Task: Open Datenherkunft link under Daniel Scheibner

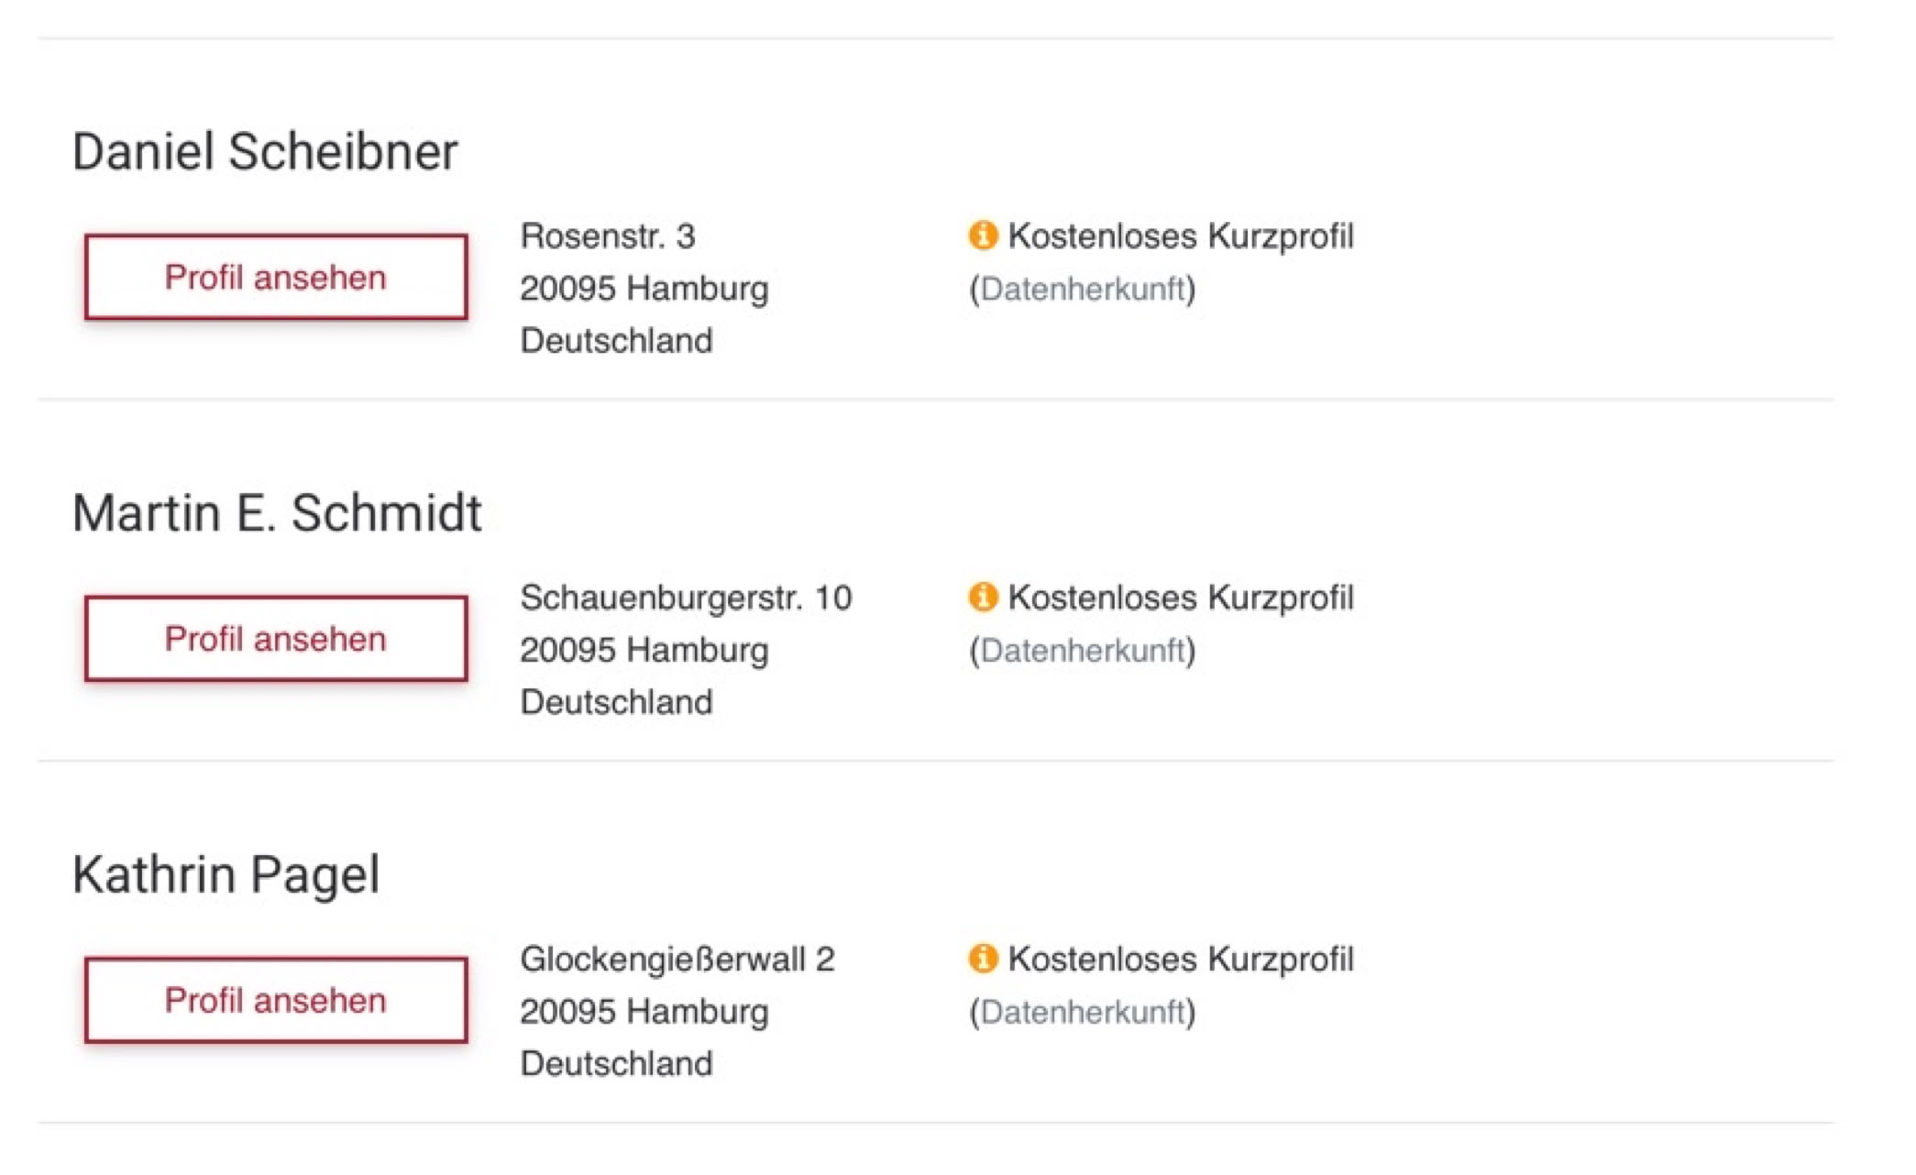Action: (x=1083, y=289)
